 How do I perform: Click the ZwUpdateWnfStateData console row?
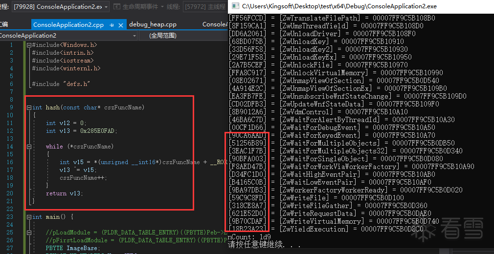coord(334,104)
